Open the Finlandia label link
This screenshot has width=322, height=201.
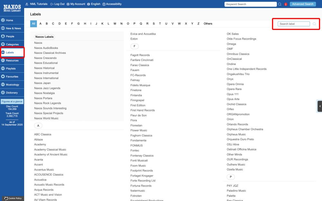[136, 95]
